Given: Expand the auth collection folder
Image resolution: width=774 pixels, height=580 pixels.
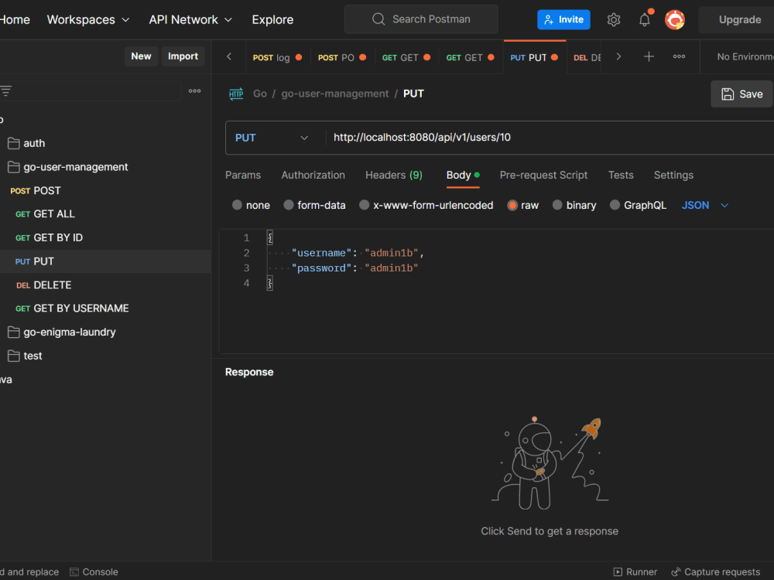Looking at the screenshot, I should pos(34,144).
